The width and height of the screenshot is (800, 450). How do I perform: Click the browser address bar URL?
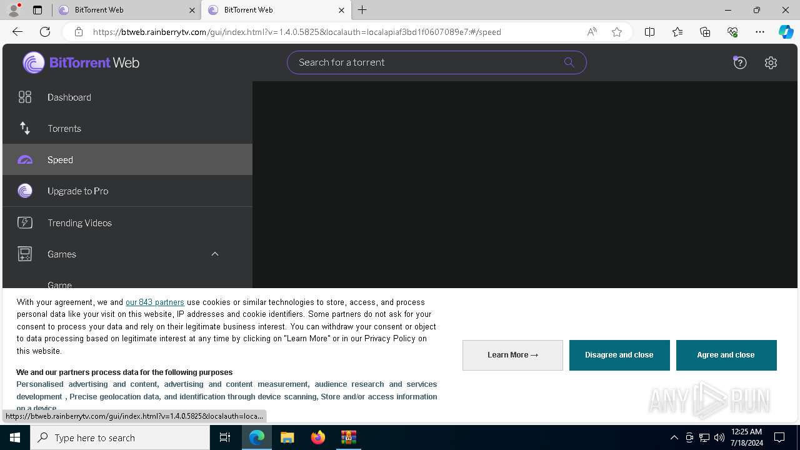point(297,32)
